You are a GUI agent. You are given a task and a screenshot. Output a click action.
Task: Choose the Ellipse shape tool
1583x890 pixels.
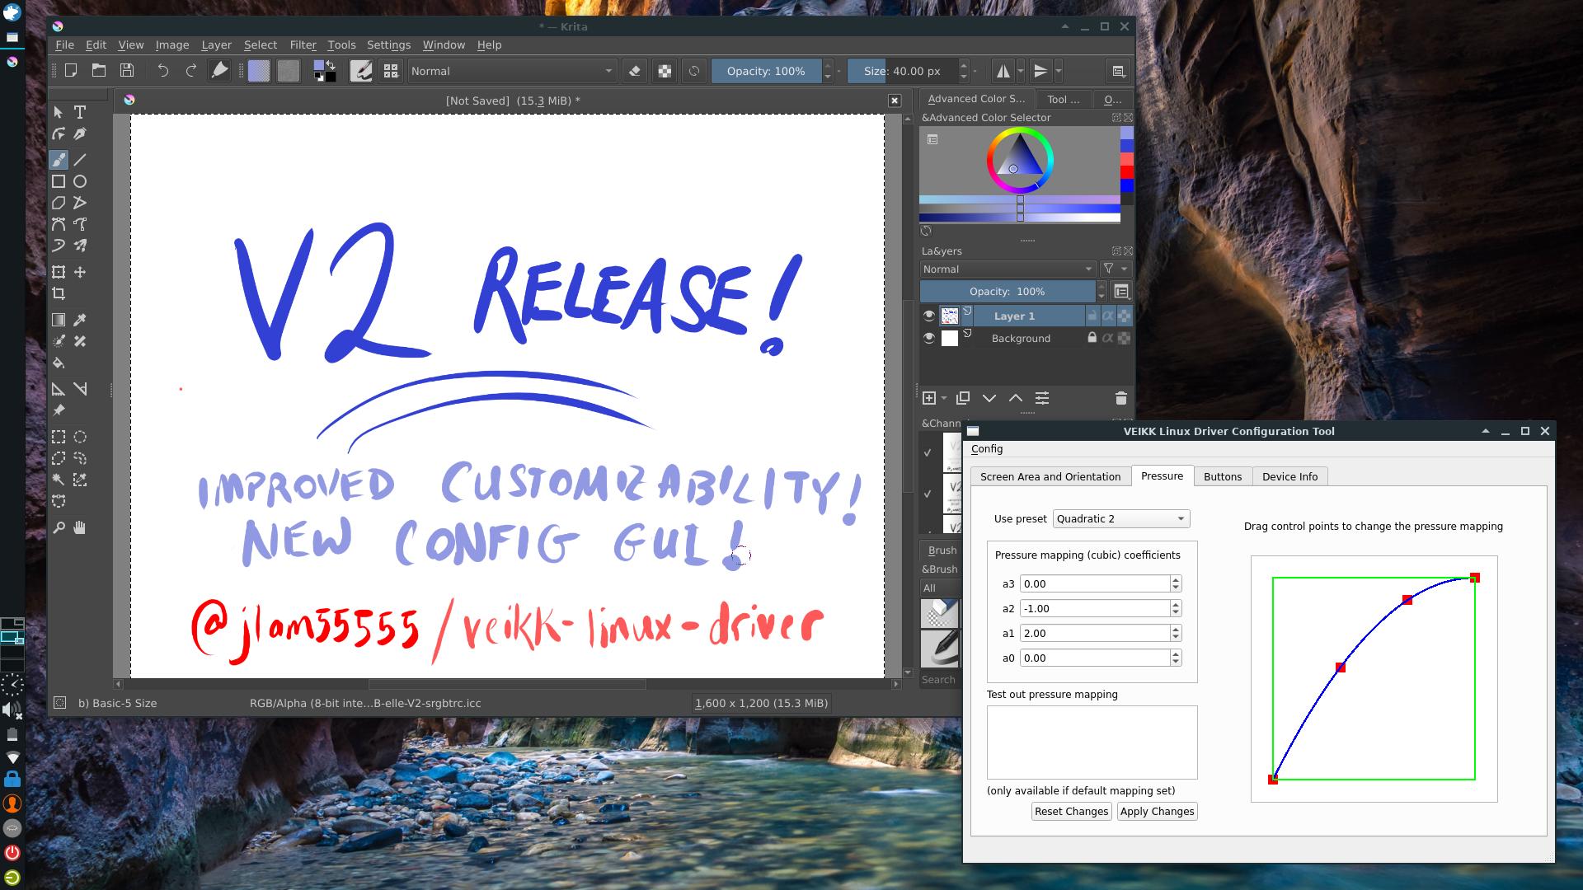80,181
